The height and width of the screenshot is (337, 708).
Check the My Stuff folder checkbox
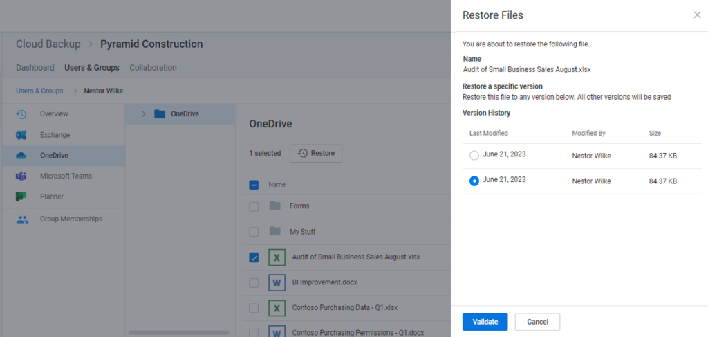click(254, 232)
